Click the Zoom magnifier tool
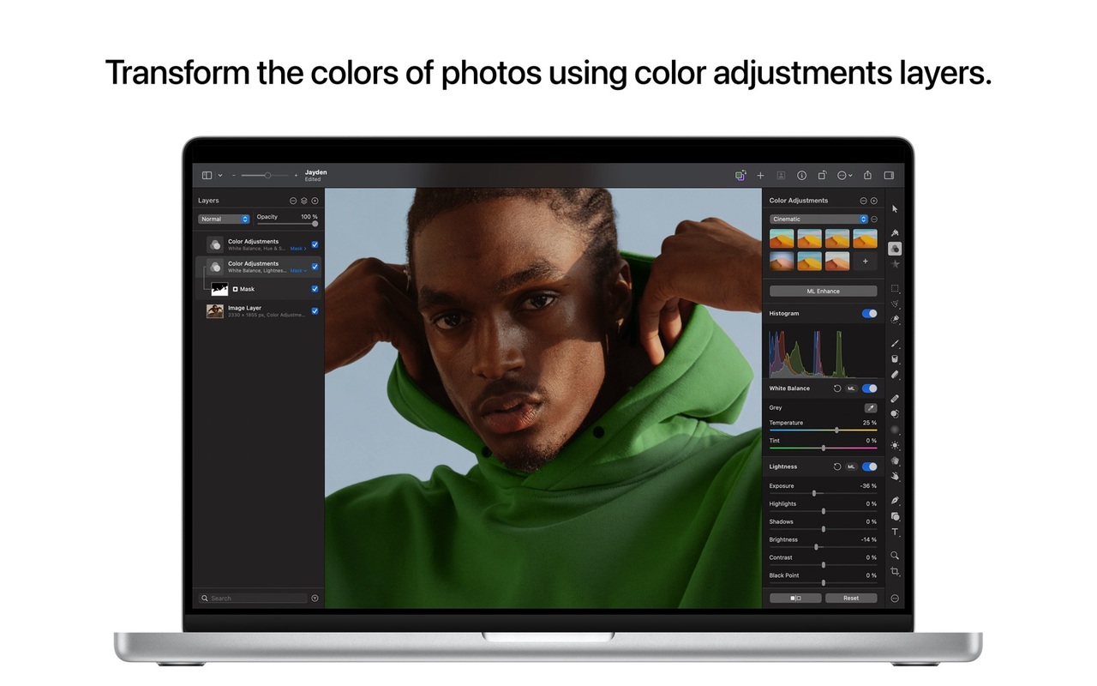 pyautogui.click(x=895, y=556)
